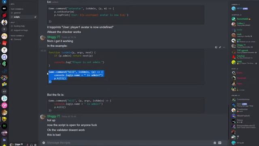The height and width of the screenshot is (146, 259).
Task: Open black server icon near top
Action: 4,9
